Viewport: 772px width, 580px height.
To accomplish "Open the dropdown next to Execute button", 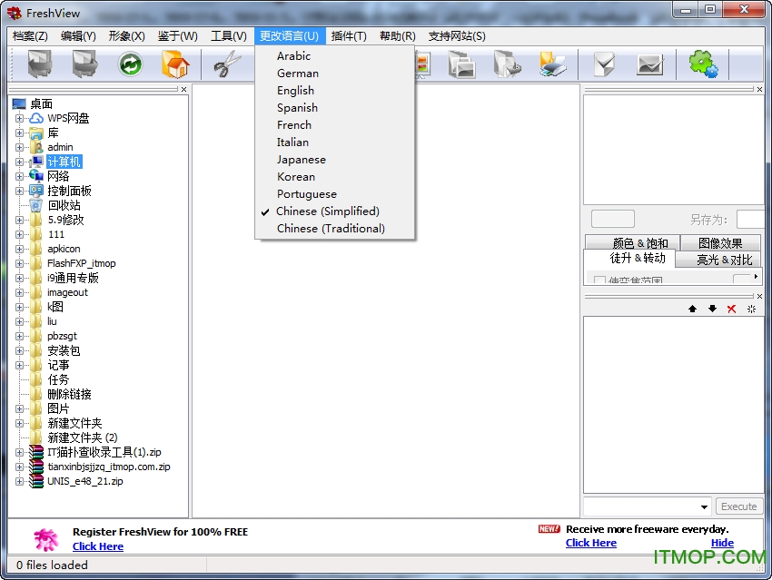I will (x=705, y=506).
